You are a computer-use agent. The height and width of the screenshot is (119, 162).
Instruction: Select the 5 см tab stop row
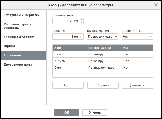pyautogui.click(x=103, y=54)
